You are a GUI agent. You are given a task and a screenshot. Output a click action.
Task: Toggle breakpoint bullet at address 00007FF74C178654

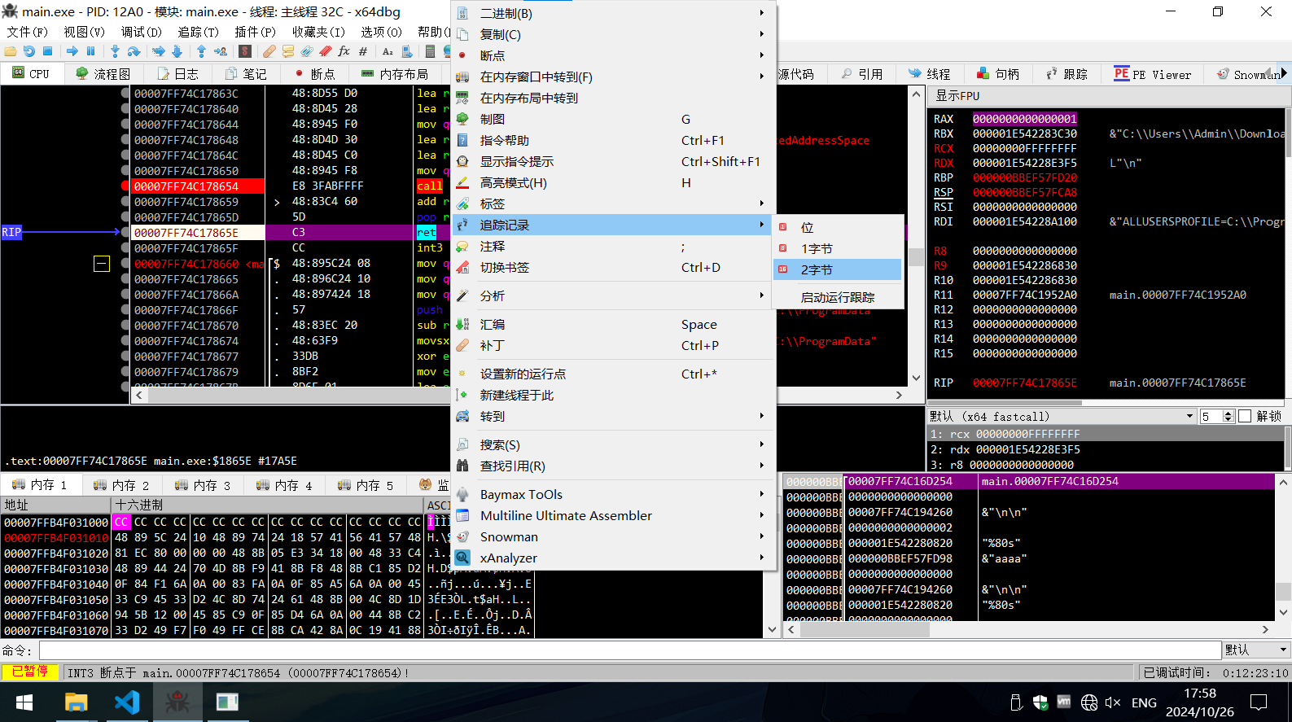(x=125, y=186)
